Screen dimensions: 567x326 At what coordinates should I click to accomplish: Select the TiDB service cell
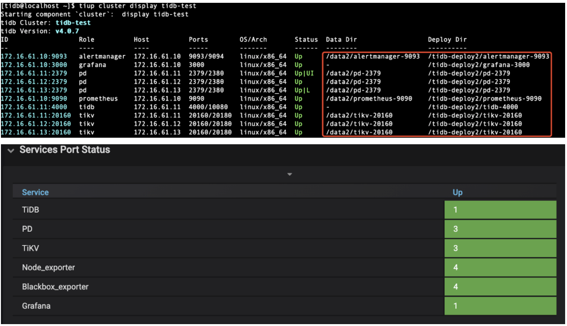[x=228, y=210]
